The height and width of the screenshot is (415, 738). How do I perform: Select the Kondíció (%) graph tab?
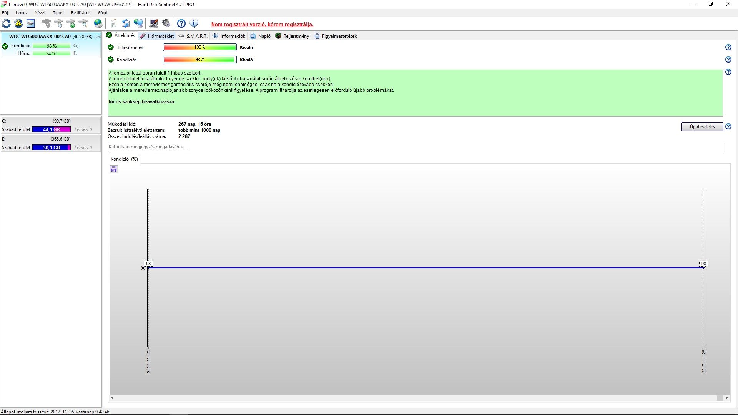point(124,159)
